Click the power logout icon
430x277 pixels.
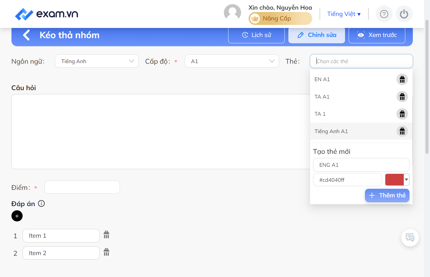pyautogui.click(x=404, y=14)
